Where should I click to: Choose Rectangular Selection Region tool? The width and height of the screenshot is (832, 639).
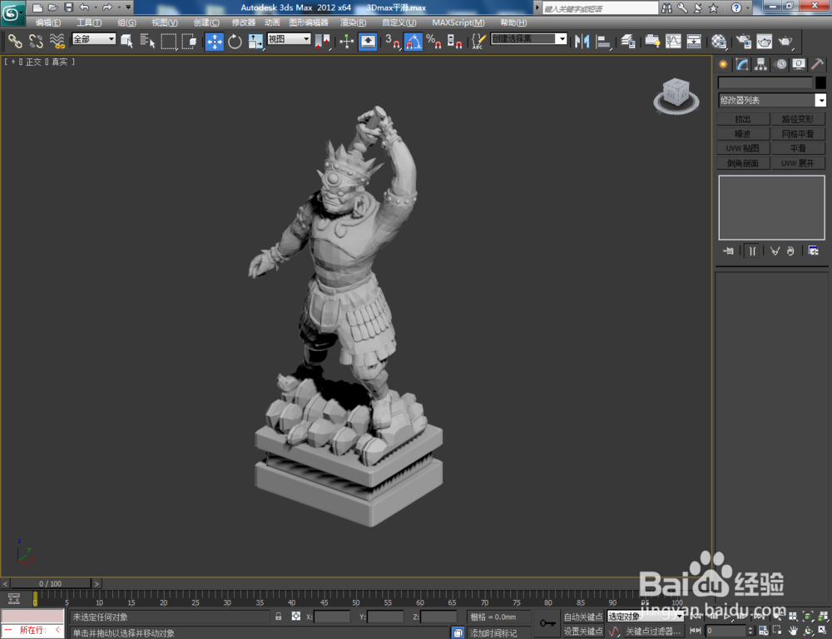pos(168,41)
